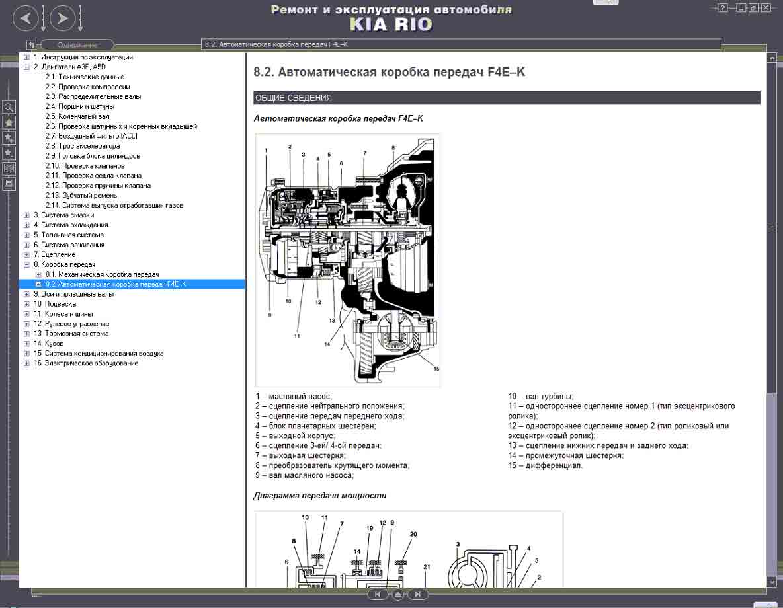This screenshot has width=783, height=608.
Task: Open 2.8. Трос акселератора
Action: [x=83, y=146]
